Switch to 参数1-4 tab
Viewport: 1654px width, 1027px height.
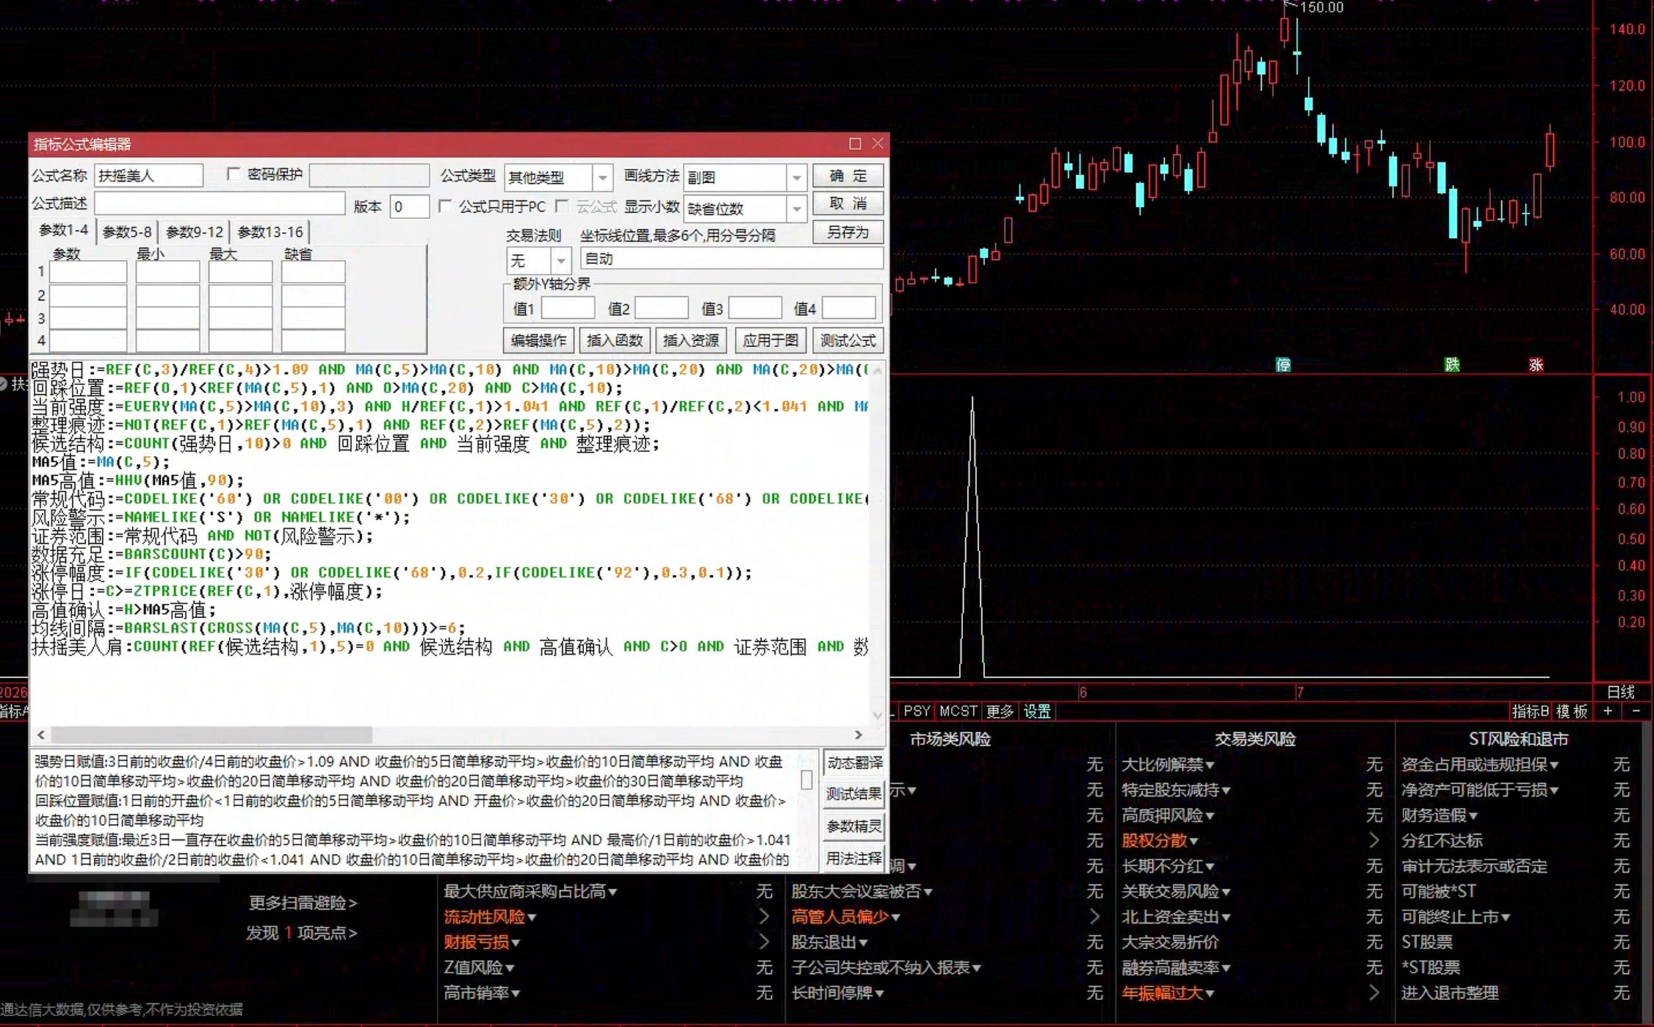click(63, 231)
